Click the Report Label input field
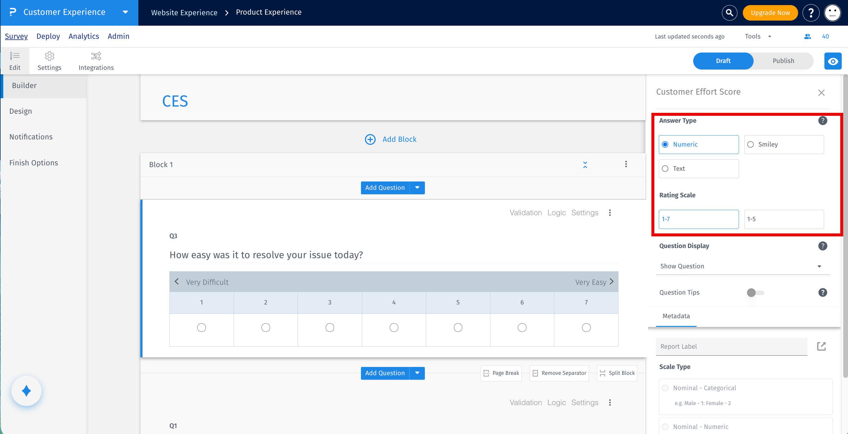This screenshot has width=848, height=434. pos(731,347)
